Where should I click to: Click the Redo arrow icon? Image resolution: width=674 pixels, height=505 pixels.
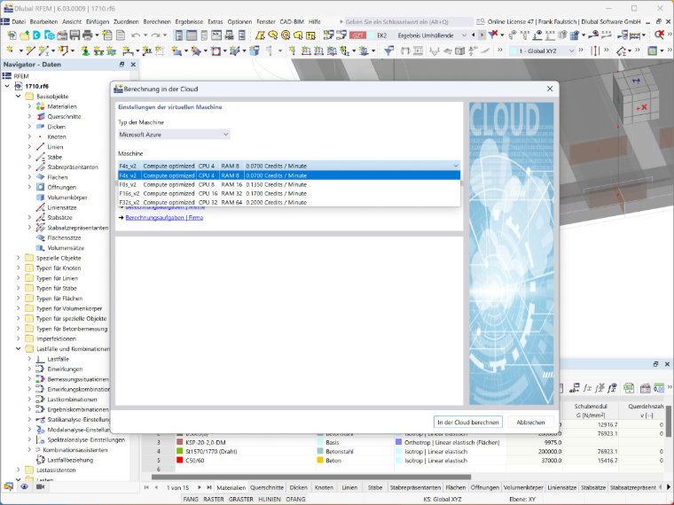point(155,35)
